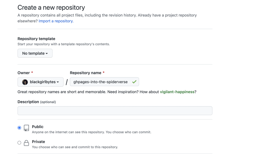
Task: Click the Import a repository link
Action: coord(56,21)
